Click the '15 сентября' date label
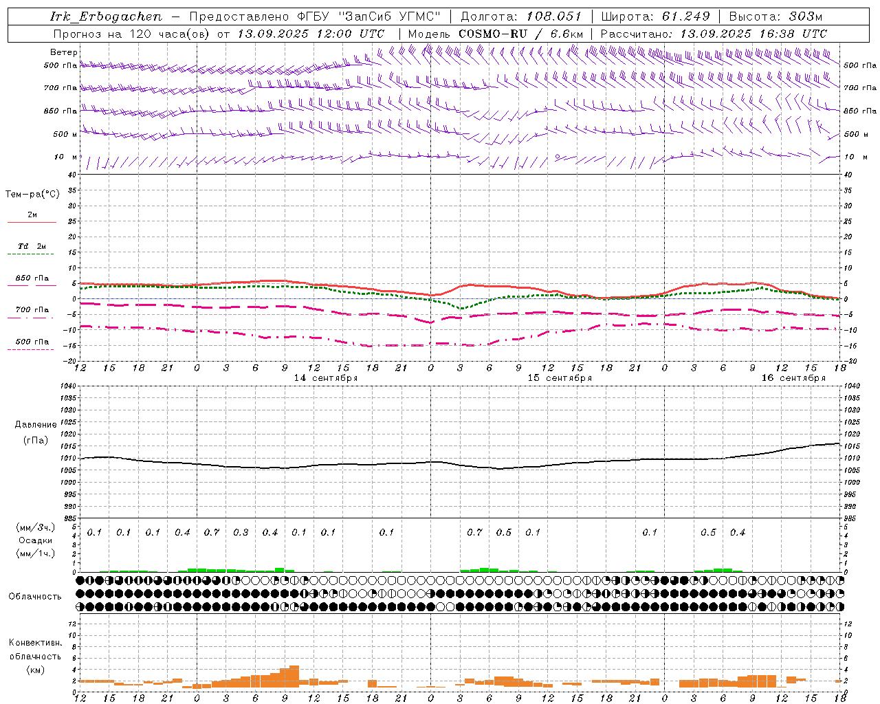 (560, 378)
